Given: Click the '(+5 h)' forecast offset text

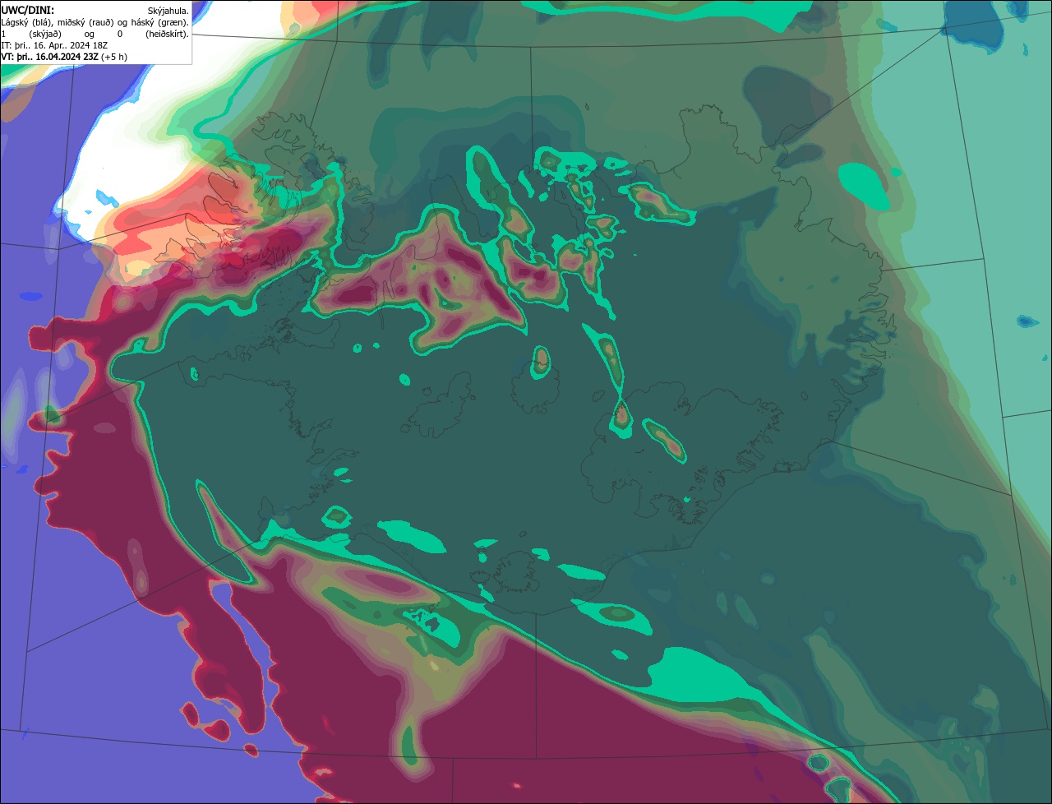Looking at the screenshot, I should (x=114, y=57).
